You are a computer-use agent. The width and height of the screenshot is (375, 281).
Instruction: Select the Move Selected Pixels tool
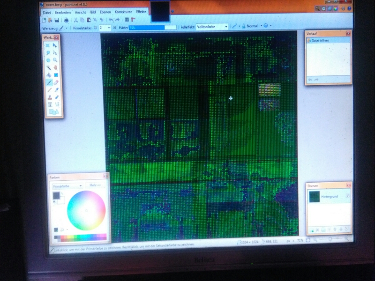[55, 45]
